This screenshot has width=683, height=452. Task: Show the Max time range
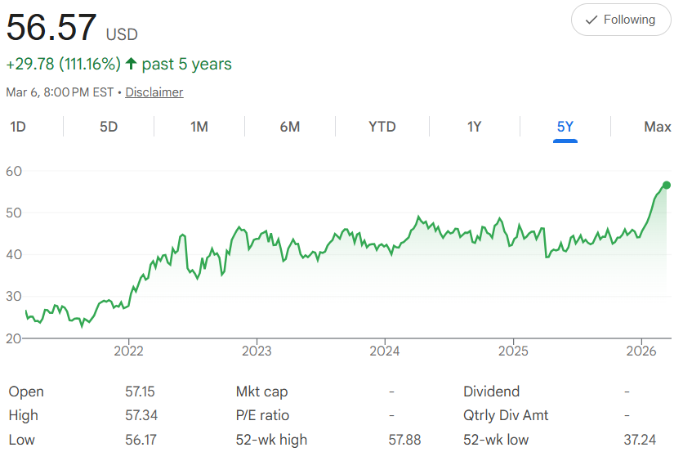tap(657, 127)
